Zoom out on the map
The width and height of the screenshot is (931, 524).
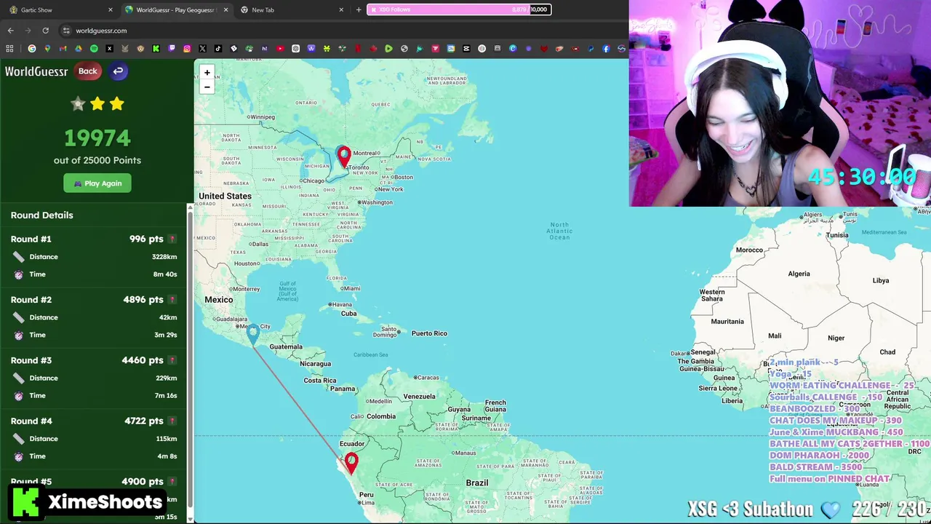point(207,87)
